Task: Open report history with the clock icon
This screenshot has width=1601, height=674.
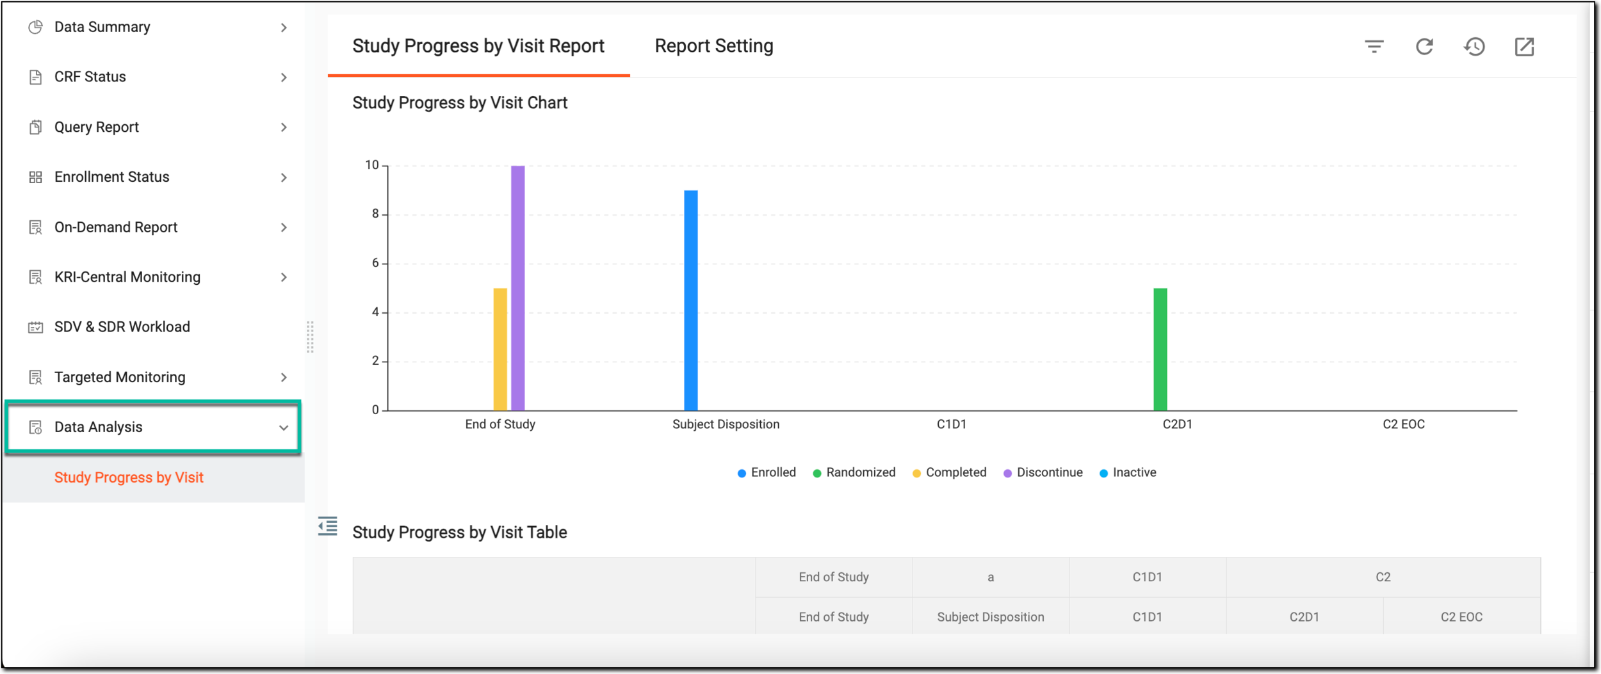Action: click(x=1474, y=46)
